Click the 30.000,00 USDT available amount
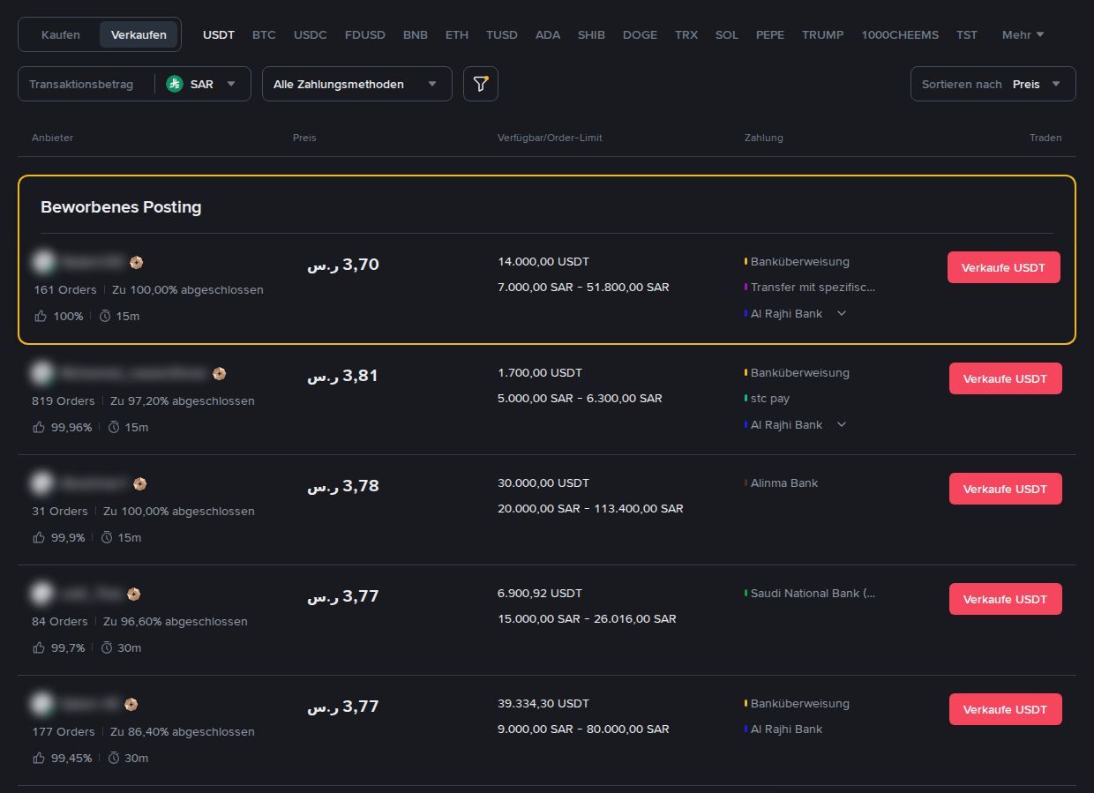The height and width of the screenshot is (793, 1094). click(x=543, y=483)
